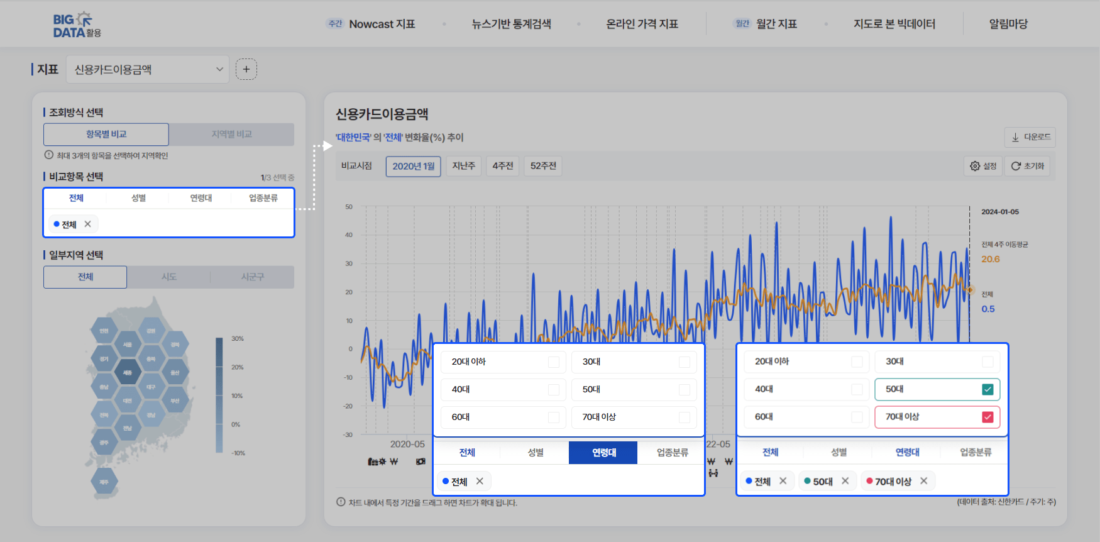This screenshot has height=542, width=1100.
Task: Select the 울산 hexagon on the map
Action: (175, 372)
